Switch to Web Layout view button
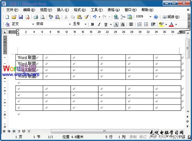Image resolution: width=192 pixels, height=141 pixels. pyautogui.click(x=9, y=131)
